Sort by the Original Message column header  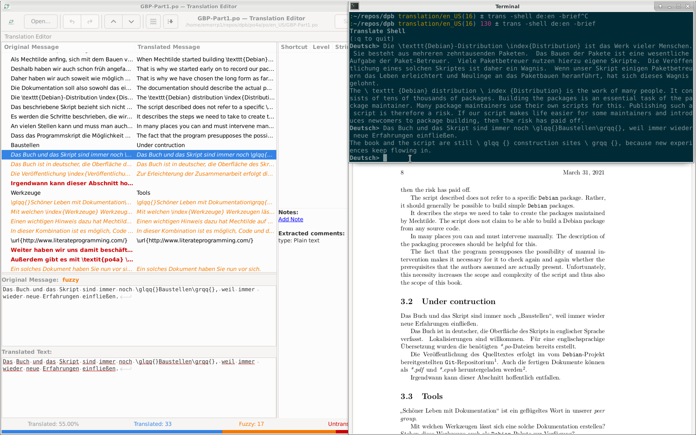pos(68,47)
